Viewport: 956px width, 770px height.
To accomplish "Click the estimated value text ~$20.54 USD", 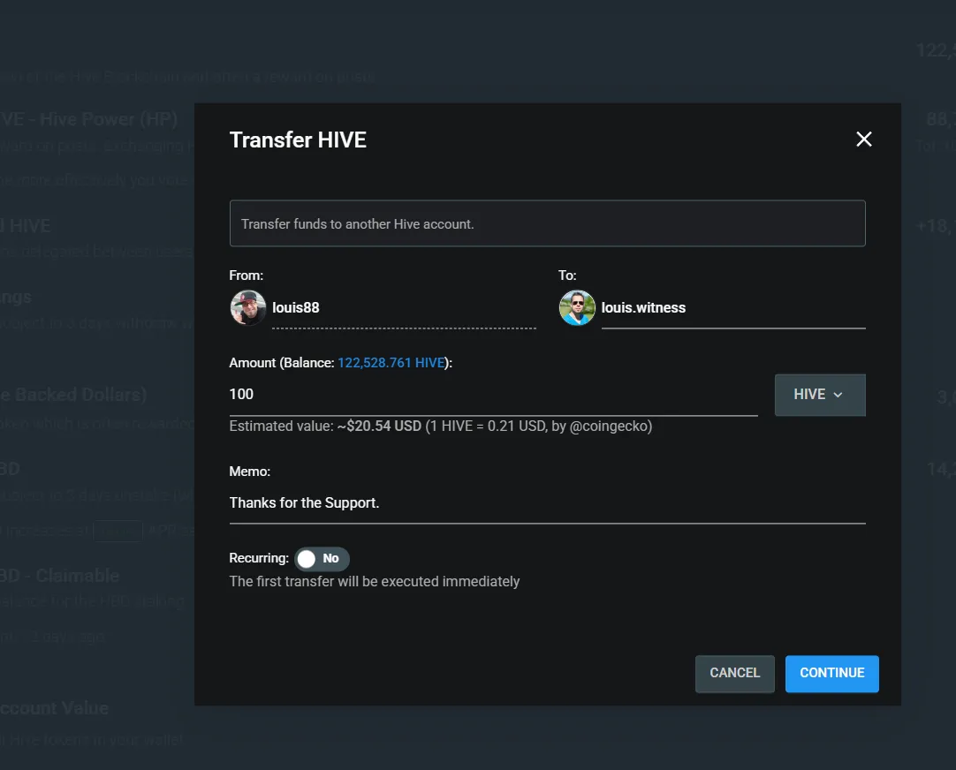I will (379, 426).
